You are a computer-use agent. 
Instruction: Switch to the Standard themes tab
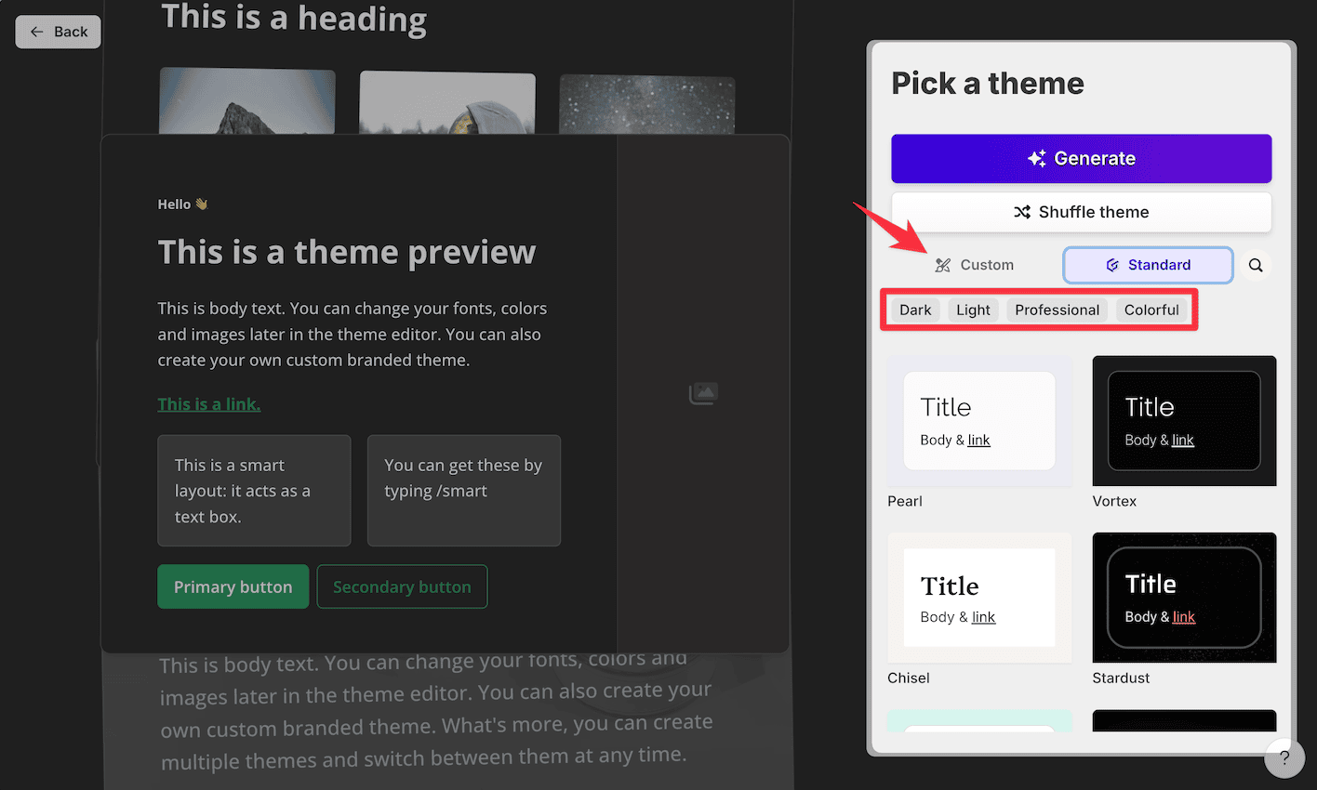click(1148, 265)
